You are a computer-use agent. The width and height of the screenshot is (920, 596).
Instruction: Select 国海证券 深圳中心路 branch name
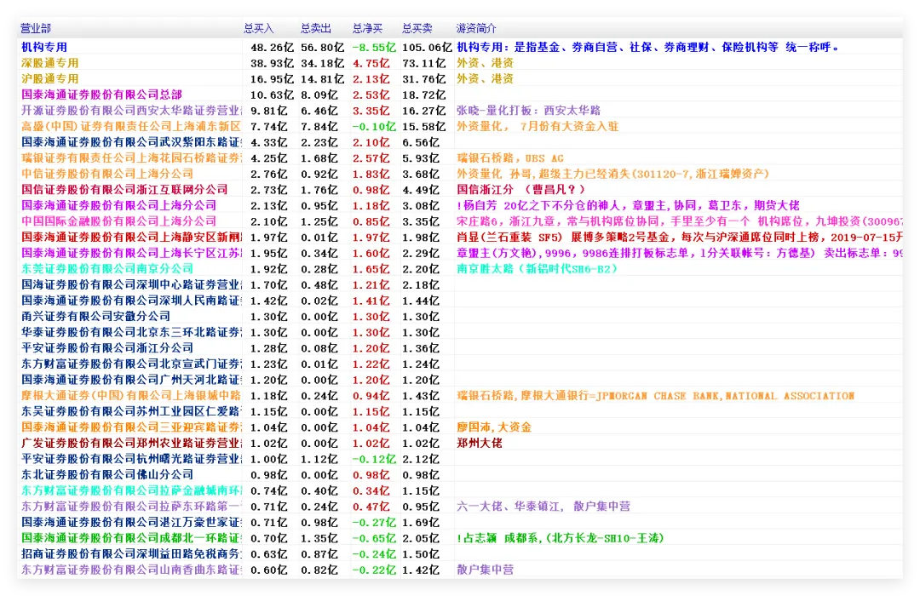click(x=131, y=284)
